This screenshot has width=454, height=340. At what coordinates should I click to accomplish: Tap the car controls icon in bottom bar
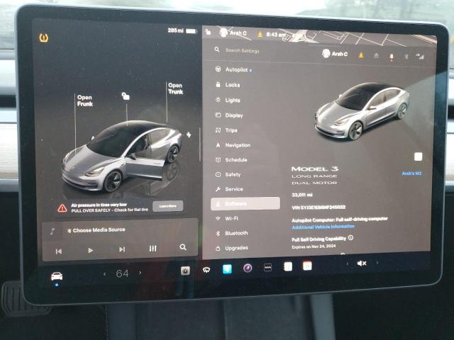coord(57,276)
